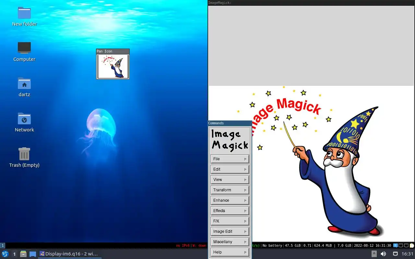Click the ImageMagick window title bar
This screenshot has height=259, width=415.
coord(311,3)
